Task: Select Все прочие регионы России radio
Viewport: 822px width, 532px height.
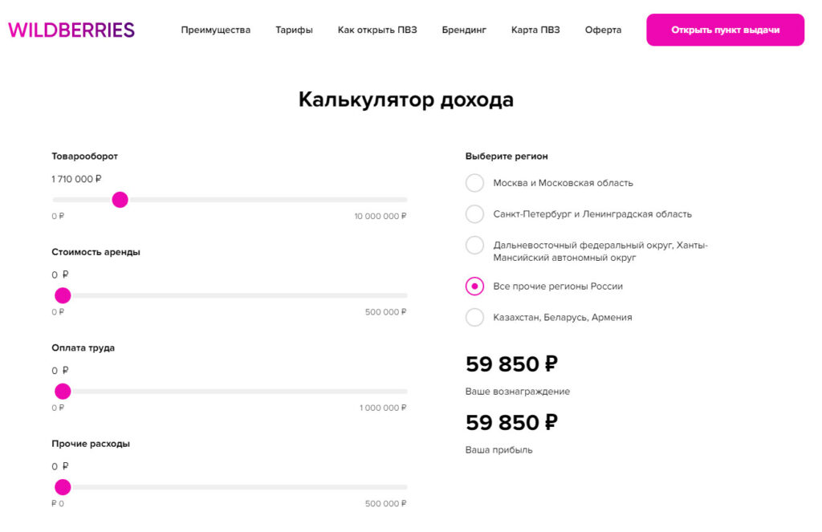Action: pos(475,286)
